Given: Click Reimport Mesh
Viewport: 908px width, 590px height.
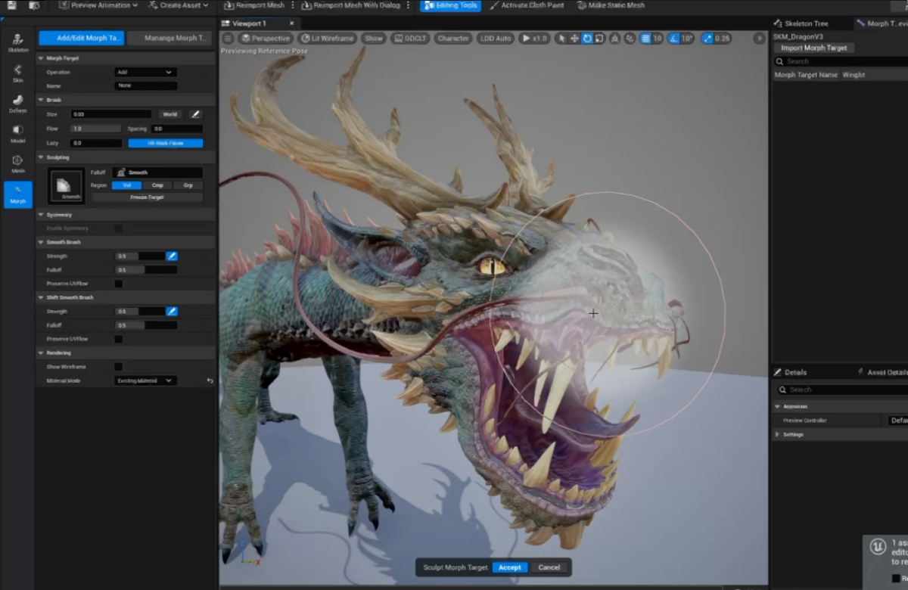Looking at the screenshot, I should (254, 5).
